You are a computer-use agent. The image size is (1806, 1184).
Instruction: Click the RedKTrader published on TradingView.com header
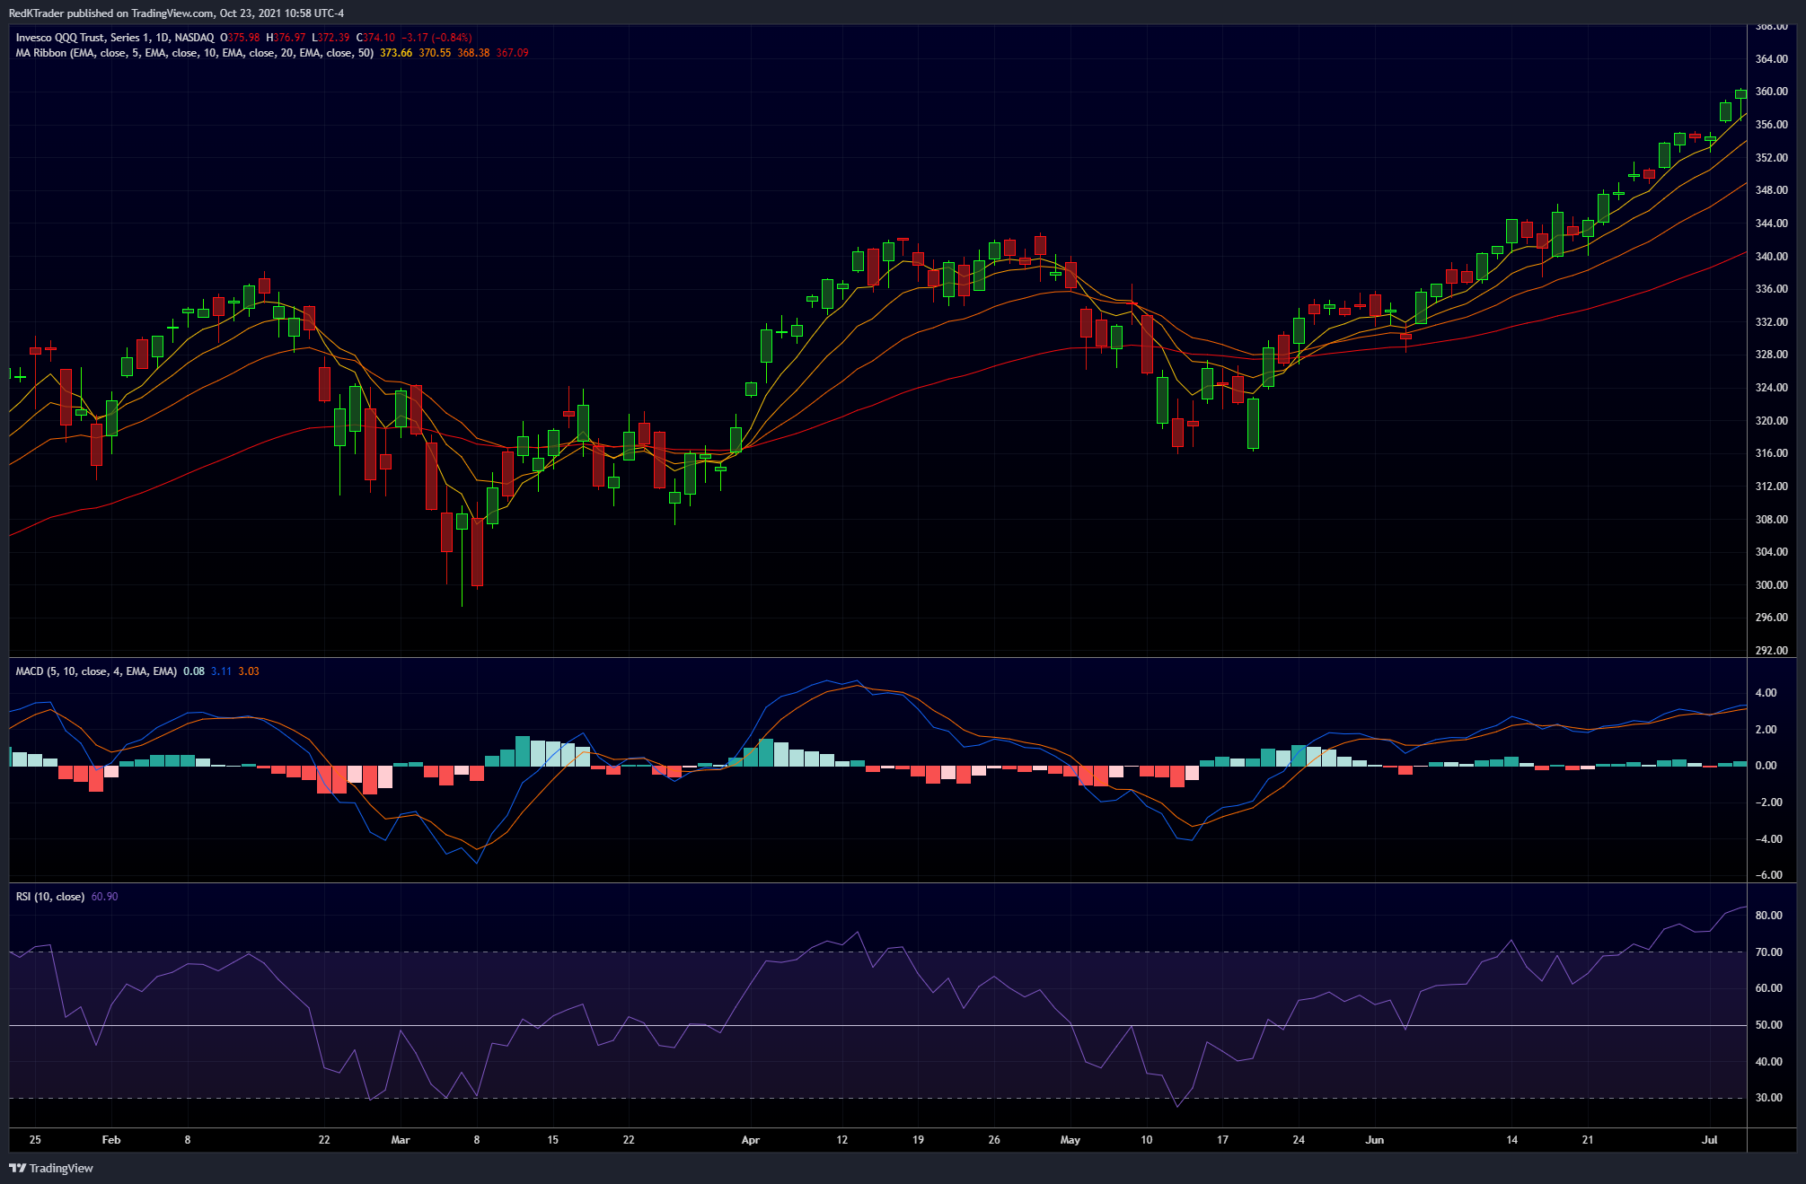pyautogui.click(x=176, y=13)
